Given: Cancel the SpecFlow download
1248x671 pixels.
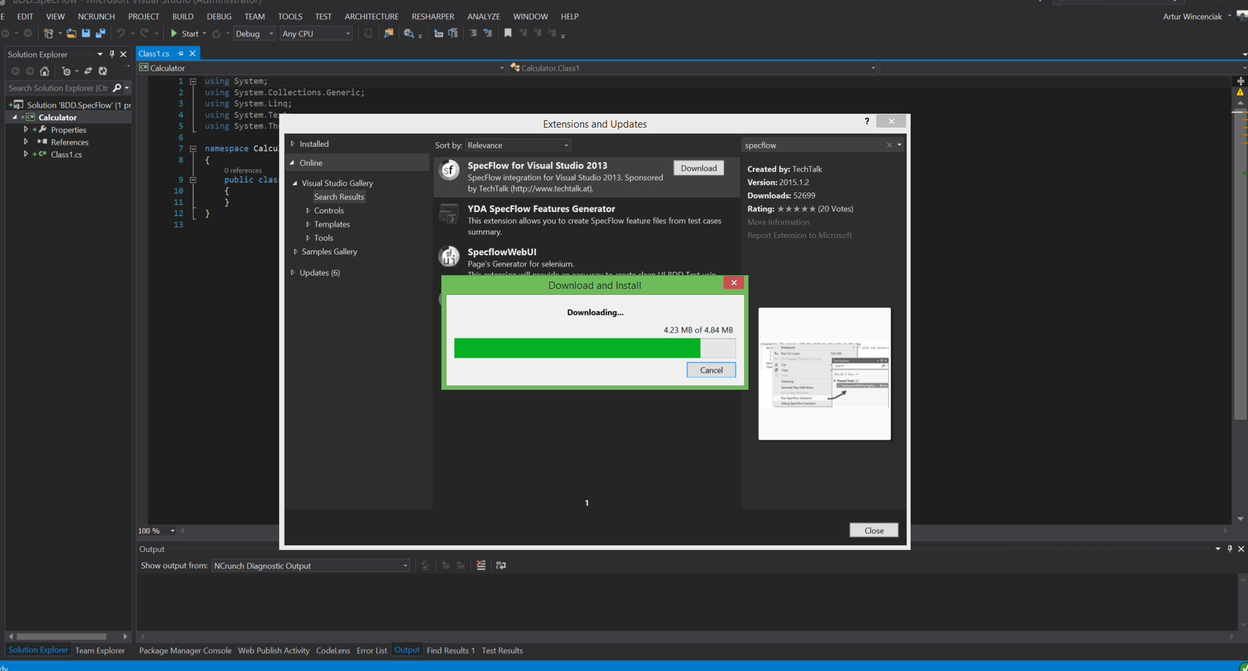Looking at the screenshot, I should click(x=711, y=370).
